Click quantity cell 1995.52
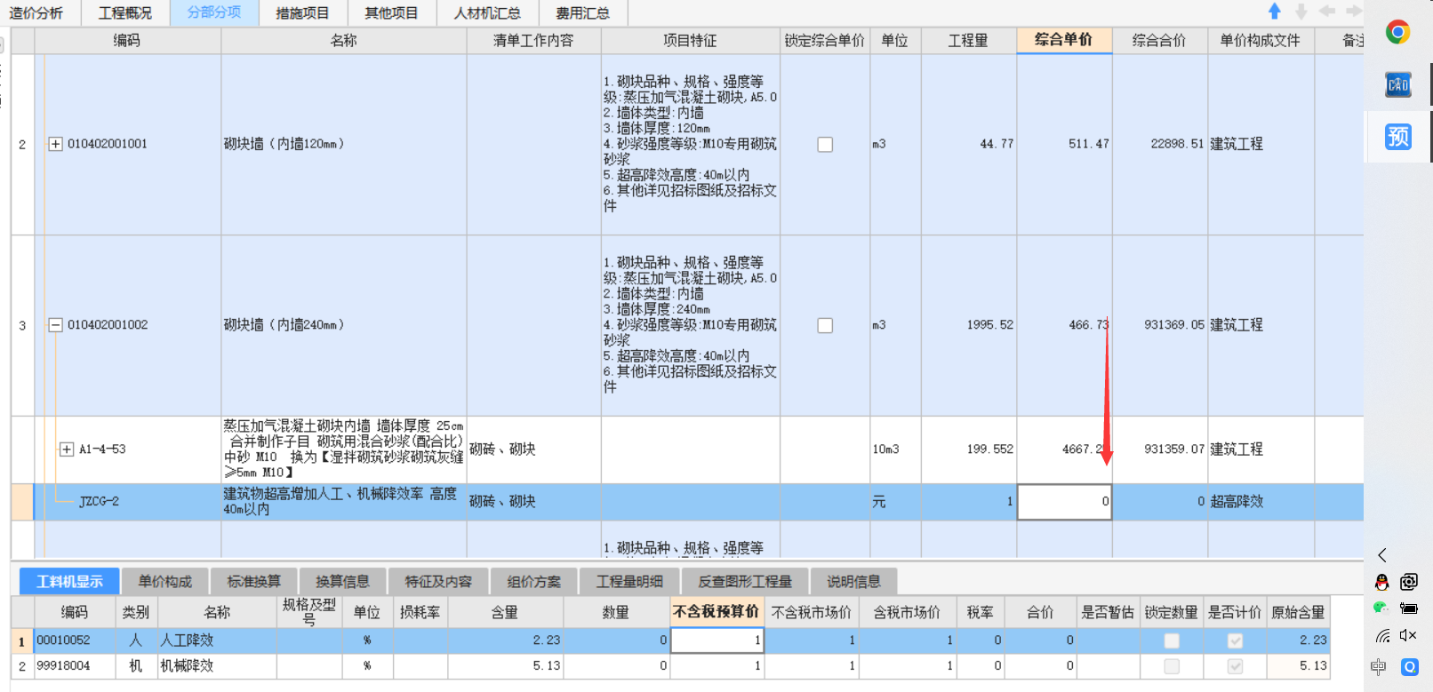 [x=969, y=325]
